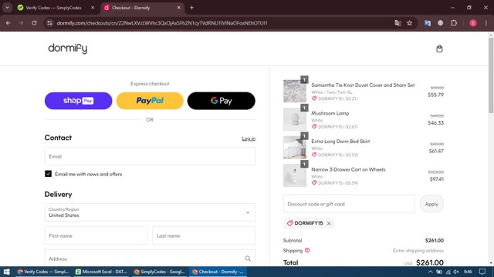Image resolution: width=494 pixels, height=277 pixels.
Task: Click the Mushroom Lamp product name
Action: pos(330,113)
